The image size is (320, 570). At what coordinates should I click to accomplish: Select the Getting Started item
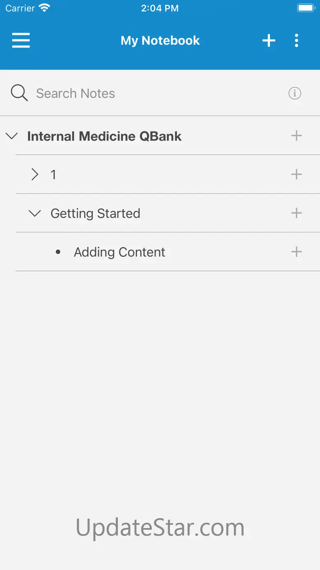tap(95, 213)
